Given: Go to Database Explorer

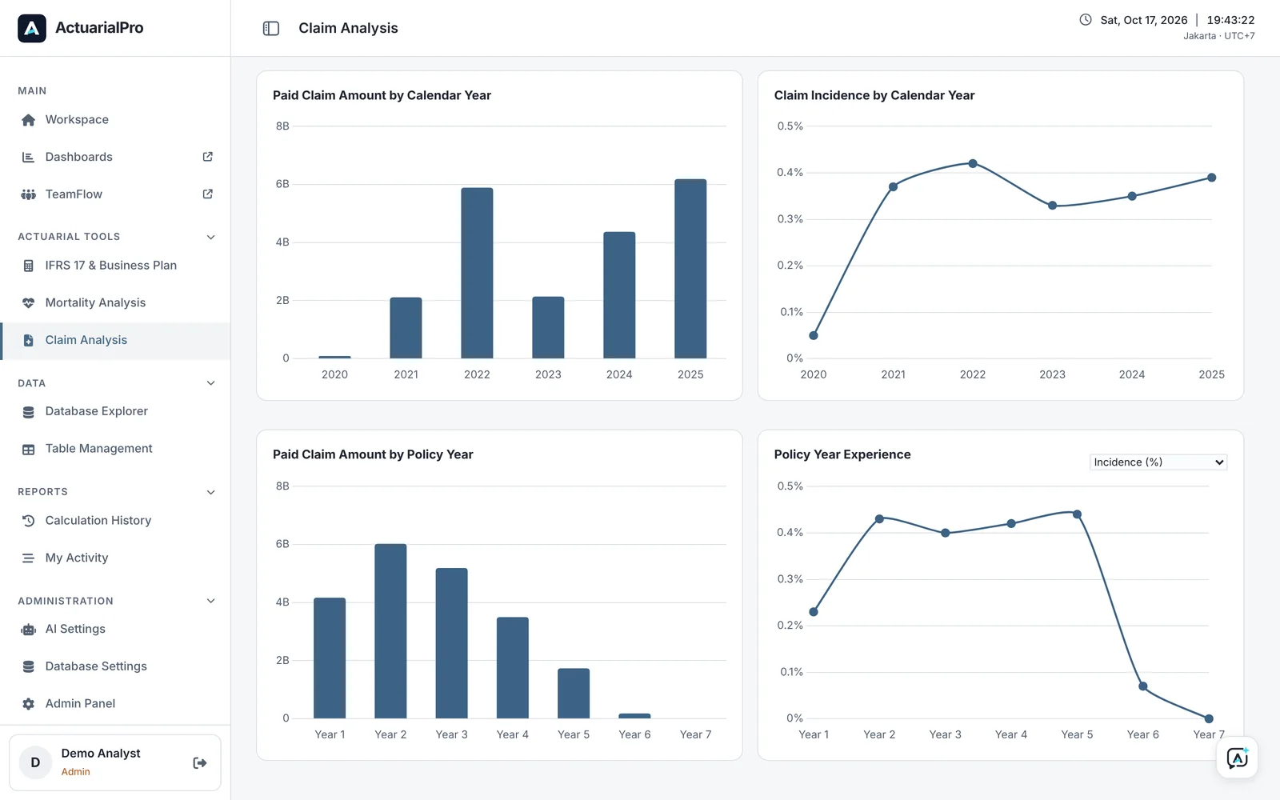Looking at the screenshot, I should click(115, 411).
